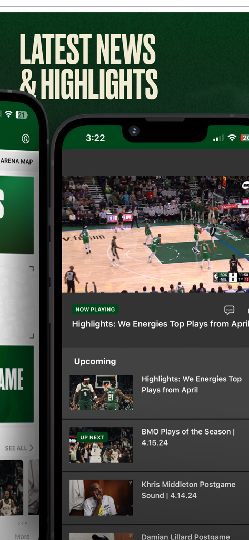Open the More dots menu icon

[x=22, y=523]
